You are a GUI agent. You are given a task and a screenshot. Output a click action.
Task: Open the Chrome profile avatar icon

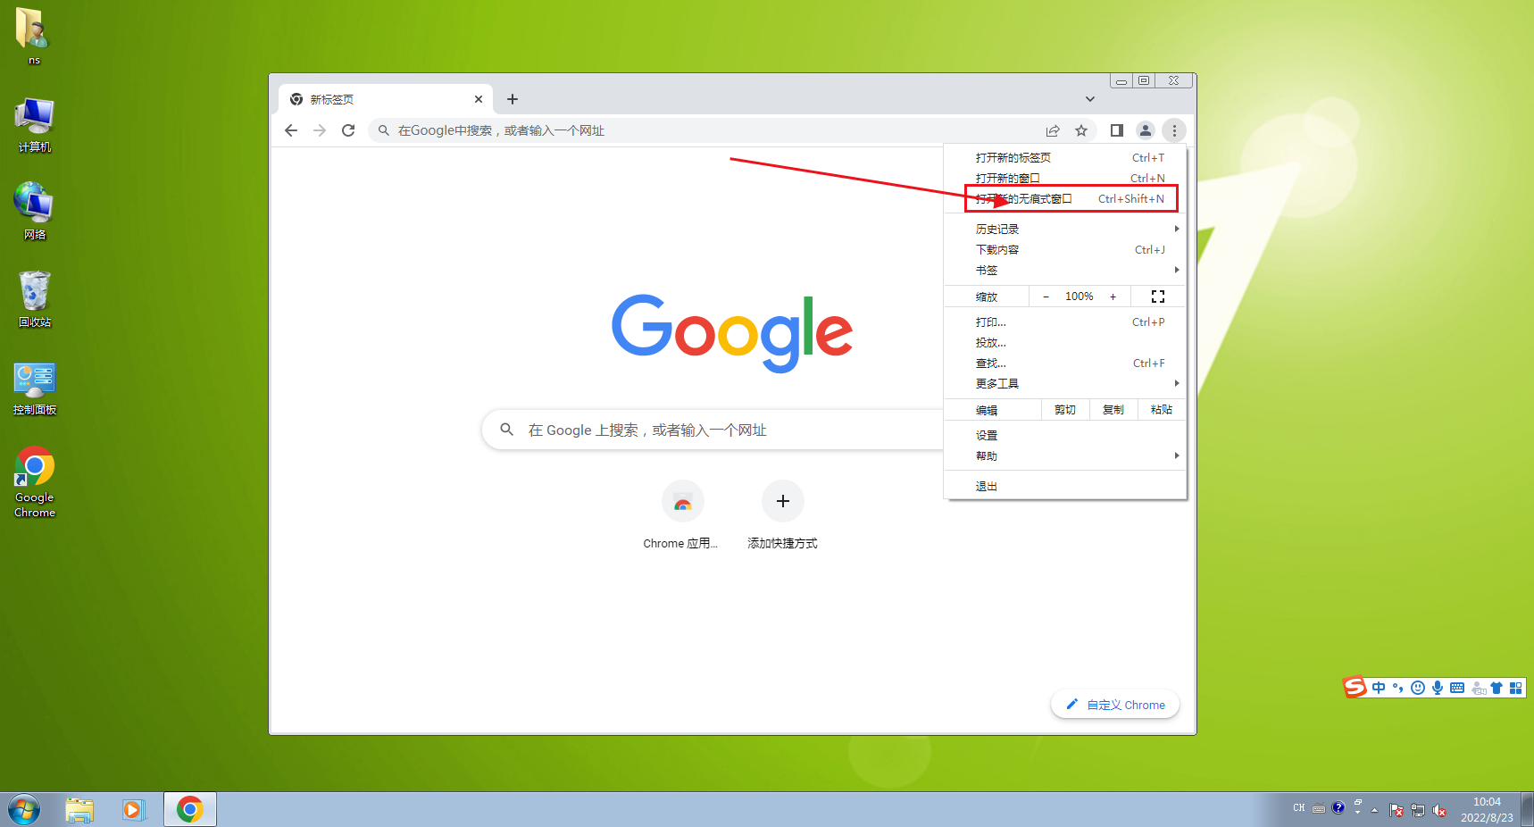[1146, 130]
